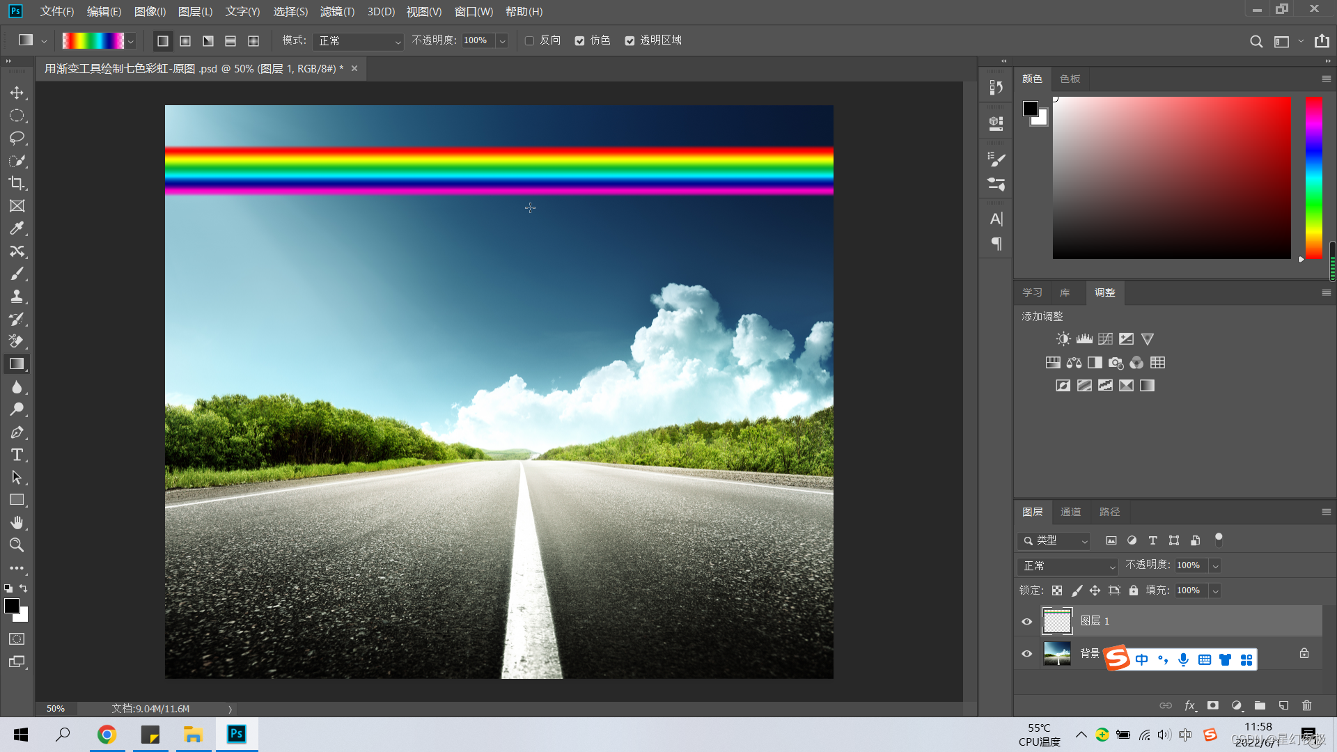Enable the 反向 reverse checkbox
Image resolution: width=1337 pixels, height=752 pixels.
529,41
